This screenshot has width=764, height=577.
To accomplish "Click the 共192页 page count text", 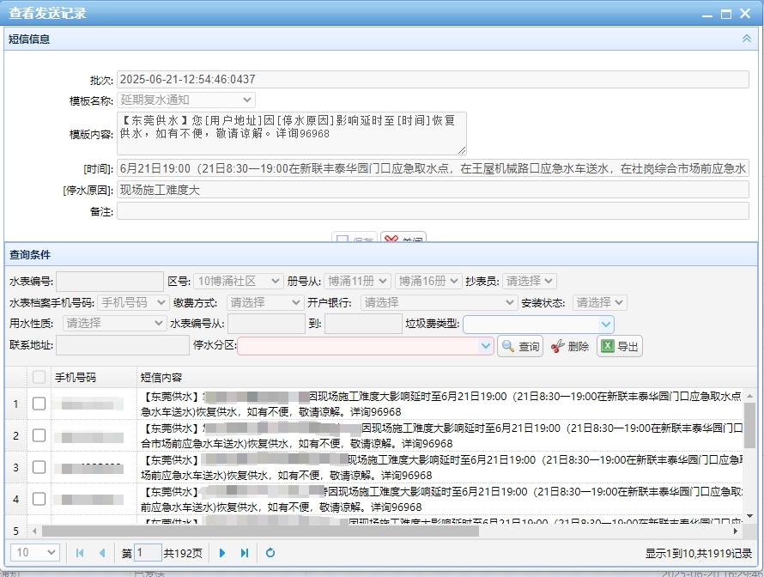I will click(183, 553).
